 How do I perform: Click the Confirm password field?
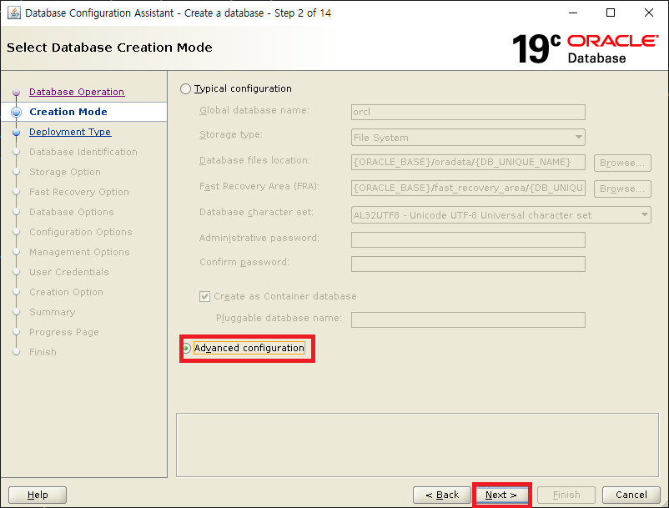(x=468, y=264)
